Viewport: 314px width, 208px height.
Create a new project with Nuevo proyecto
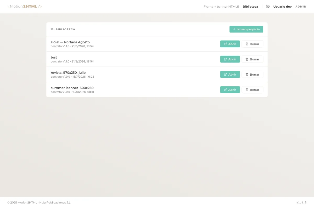(x=246, y=29)
